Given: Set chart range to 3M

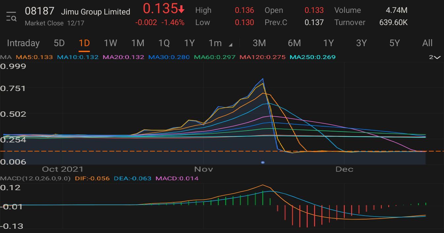Looking at the screenshot, I should (259, 43).
